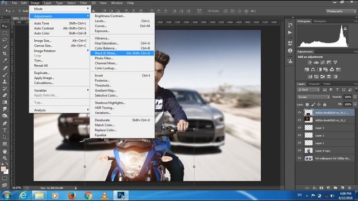
Task: Expand the Variables submenu
Action: (x=60, y=90)
